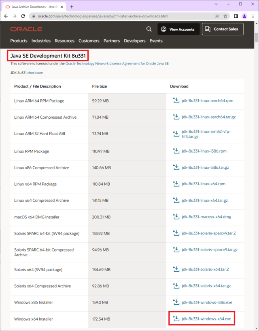Screen dimensions: 259x331
Task: Open the Industries menu
Action: click(x=41, y=41)
